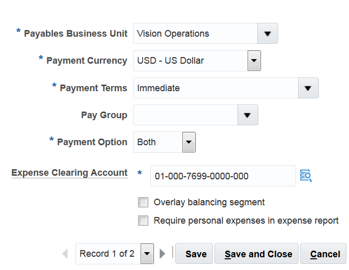349x270 pixels.
Task: Go to the previous record arrow
Action: click(65, 254)
